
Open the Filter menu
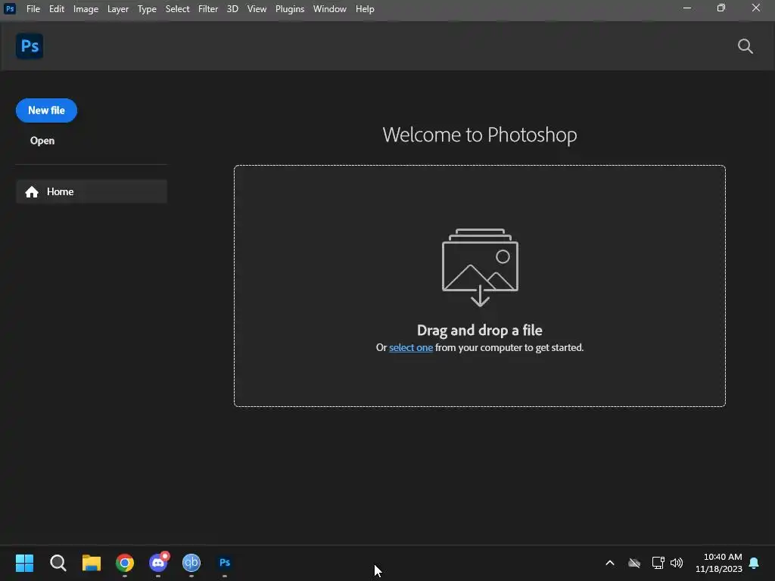pos(208,9)
